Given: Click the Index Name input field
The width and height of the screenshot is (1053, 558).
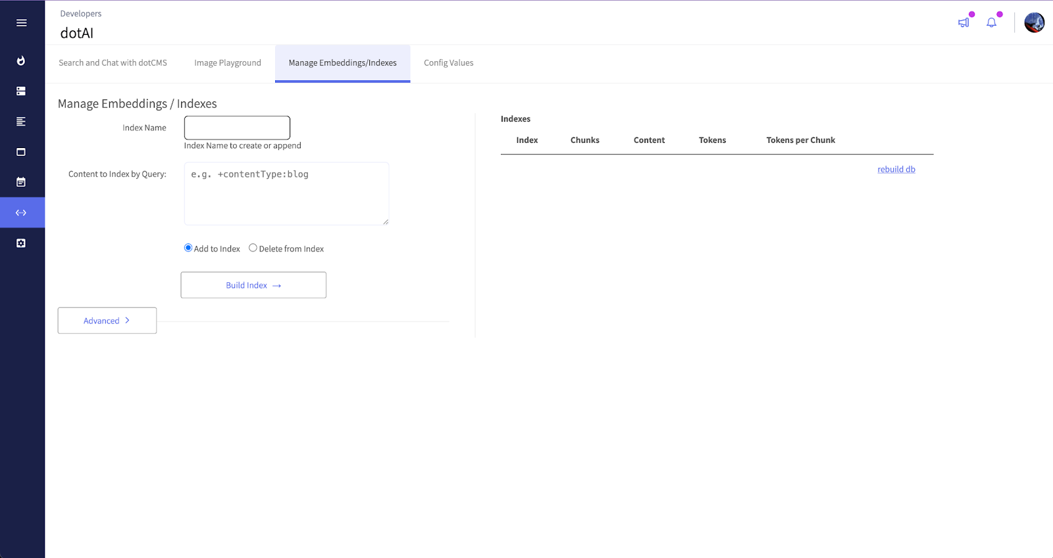Looking at the screenshot, I should pyautogui.click(x=237, y=128).
